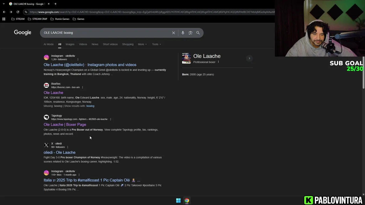
Task: Expand knowledge panel with right chevron
Action: [x=249, y=58]
